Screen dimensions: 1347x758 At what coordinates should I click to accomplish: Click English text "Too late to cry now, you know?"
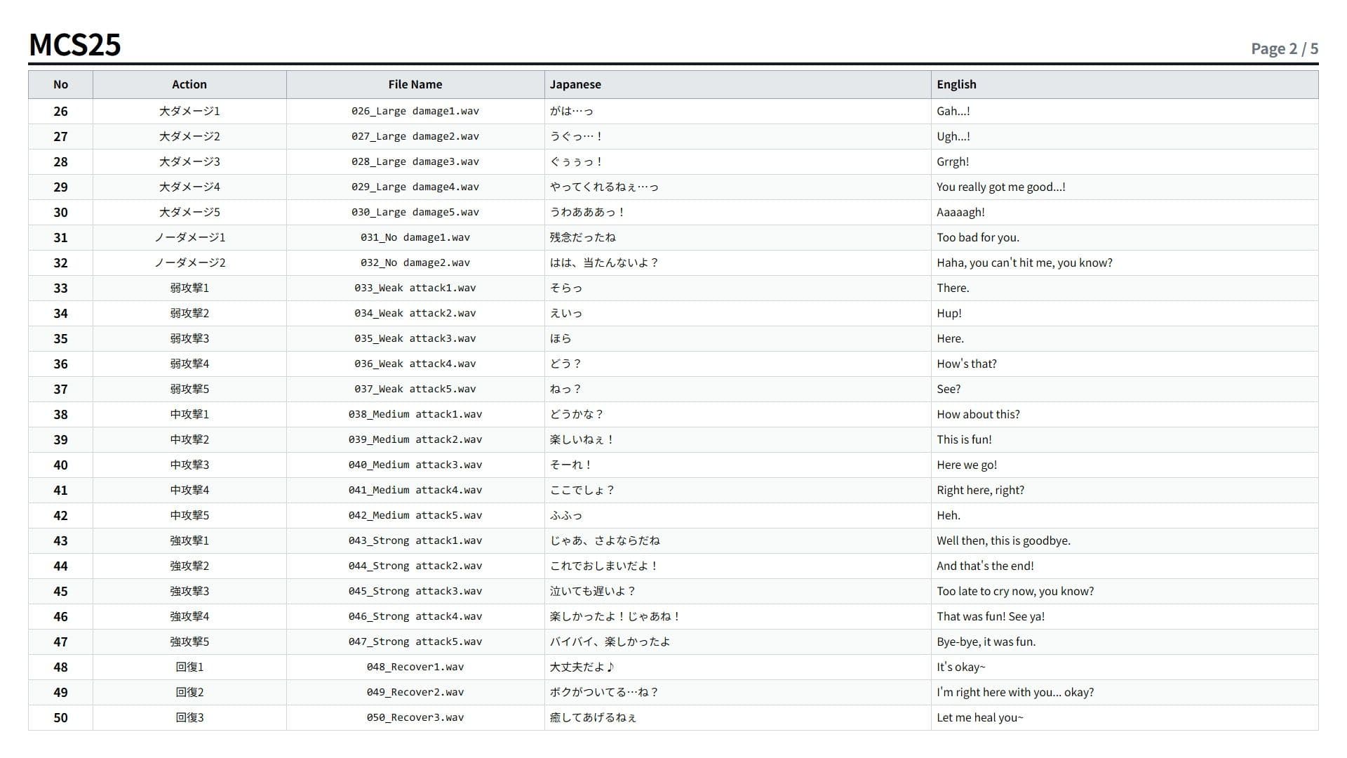1015,591
